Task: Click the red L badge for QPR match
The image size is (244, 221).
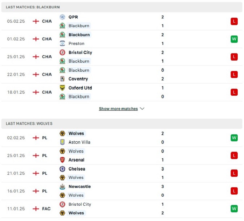Action: (234, 21)
